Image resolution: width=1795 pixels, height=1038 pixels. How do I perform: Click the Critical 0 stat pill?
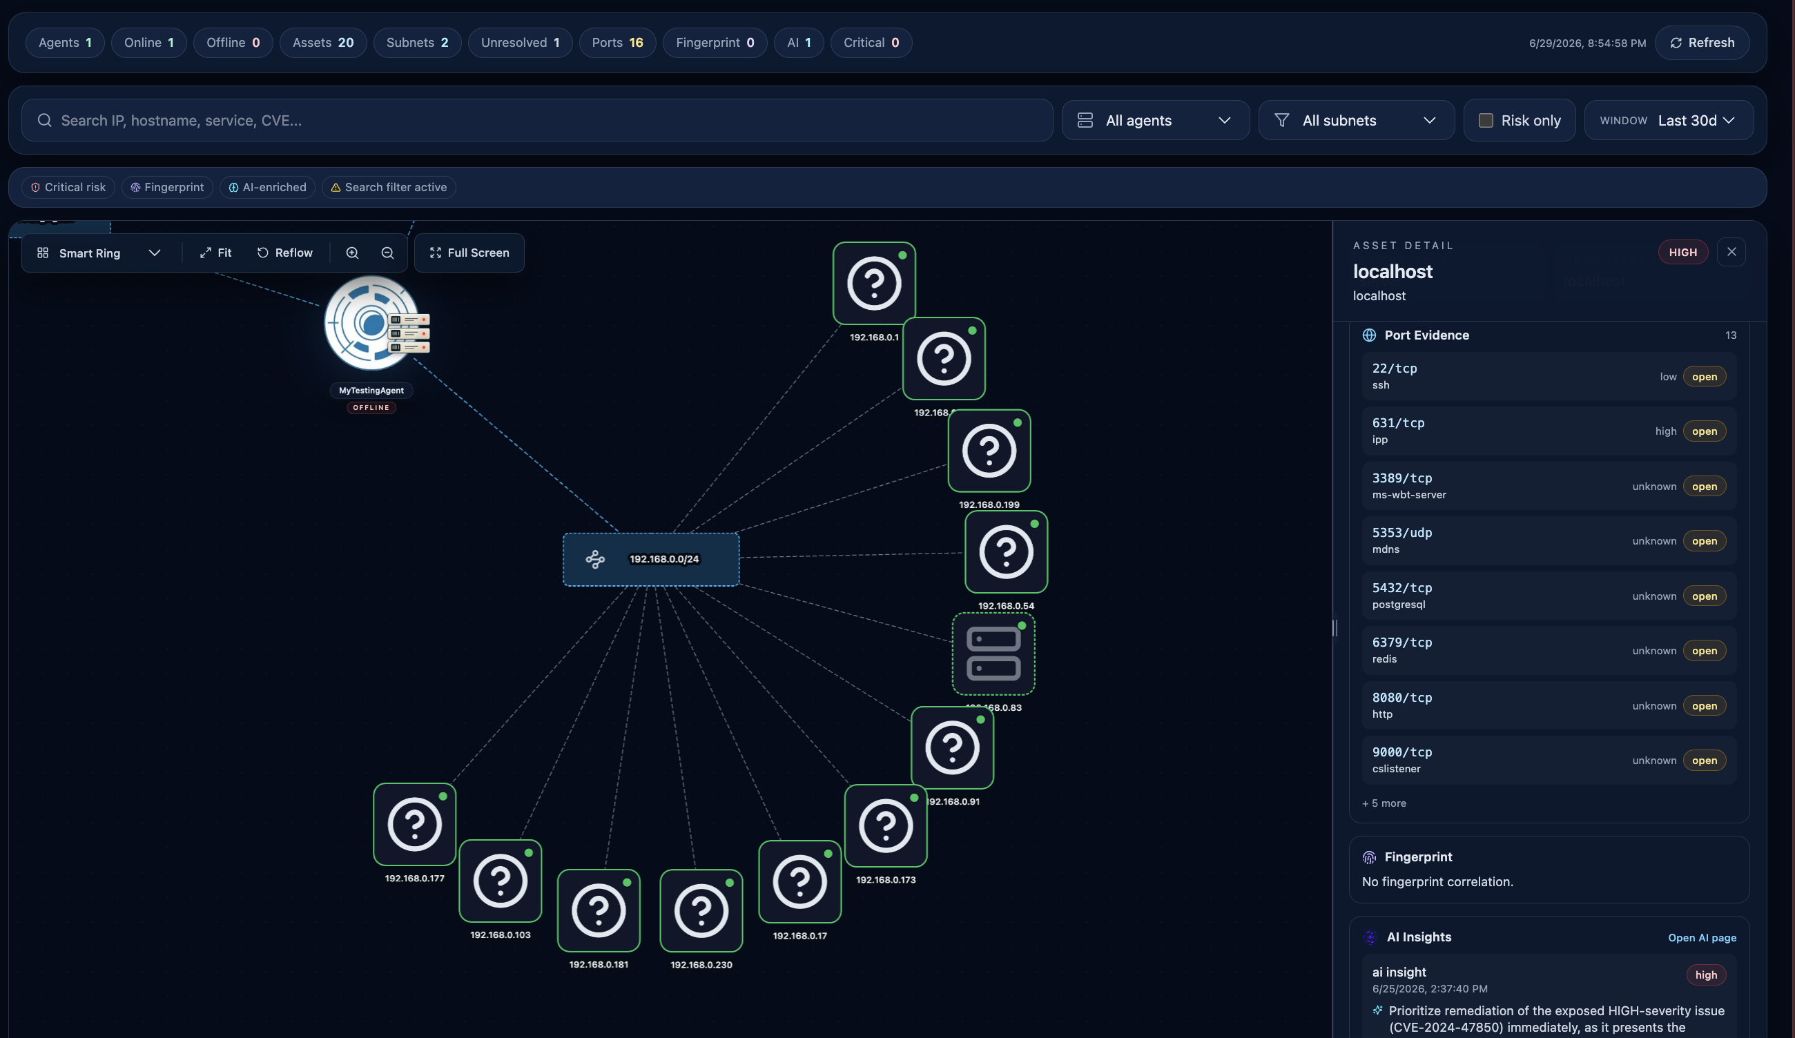871,43
